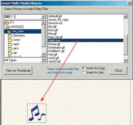Click the file list scrollbar thumb
The height and width of the screenshot is (125, 133).
pos(125,45)
